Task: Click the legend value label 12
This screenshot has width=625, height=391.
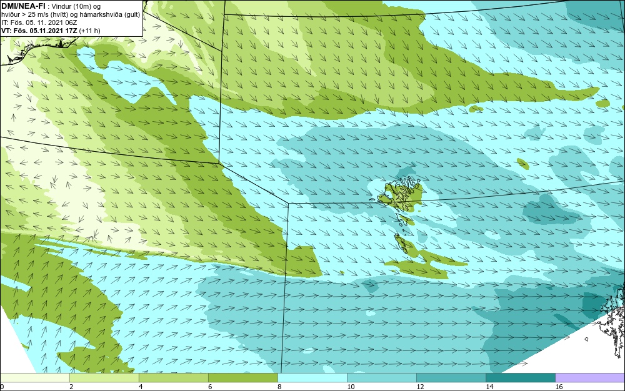Action: (x=420, y=387)
